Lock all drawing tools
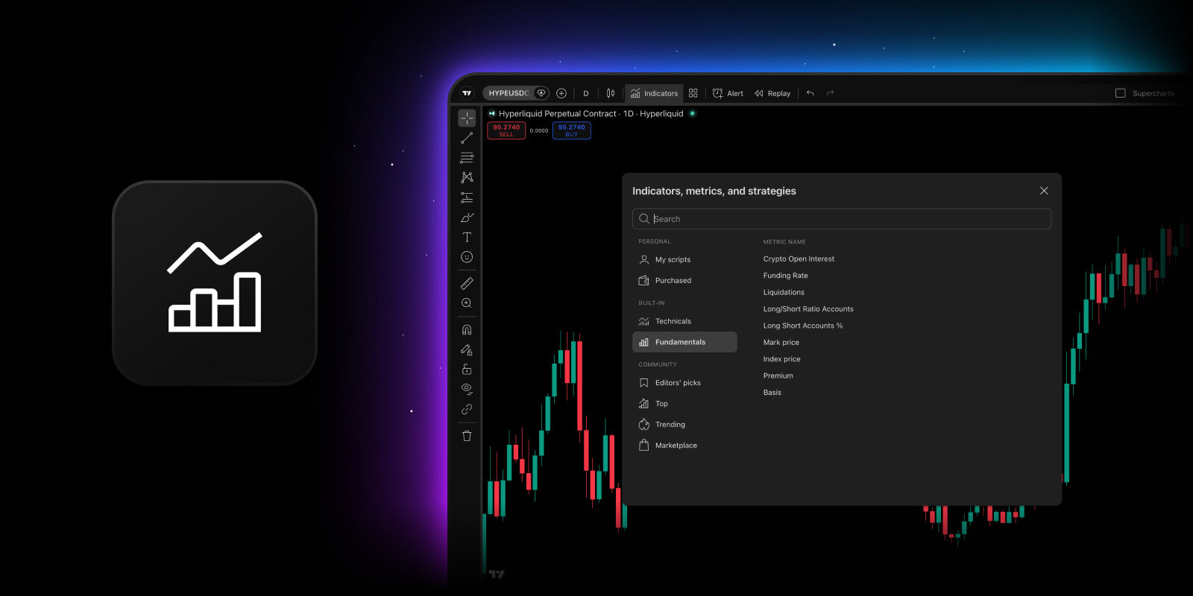Screen dimensions: 1193x596 point(467,370)
